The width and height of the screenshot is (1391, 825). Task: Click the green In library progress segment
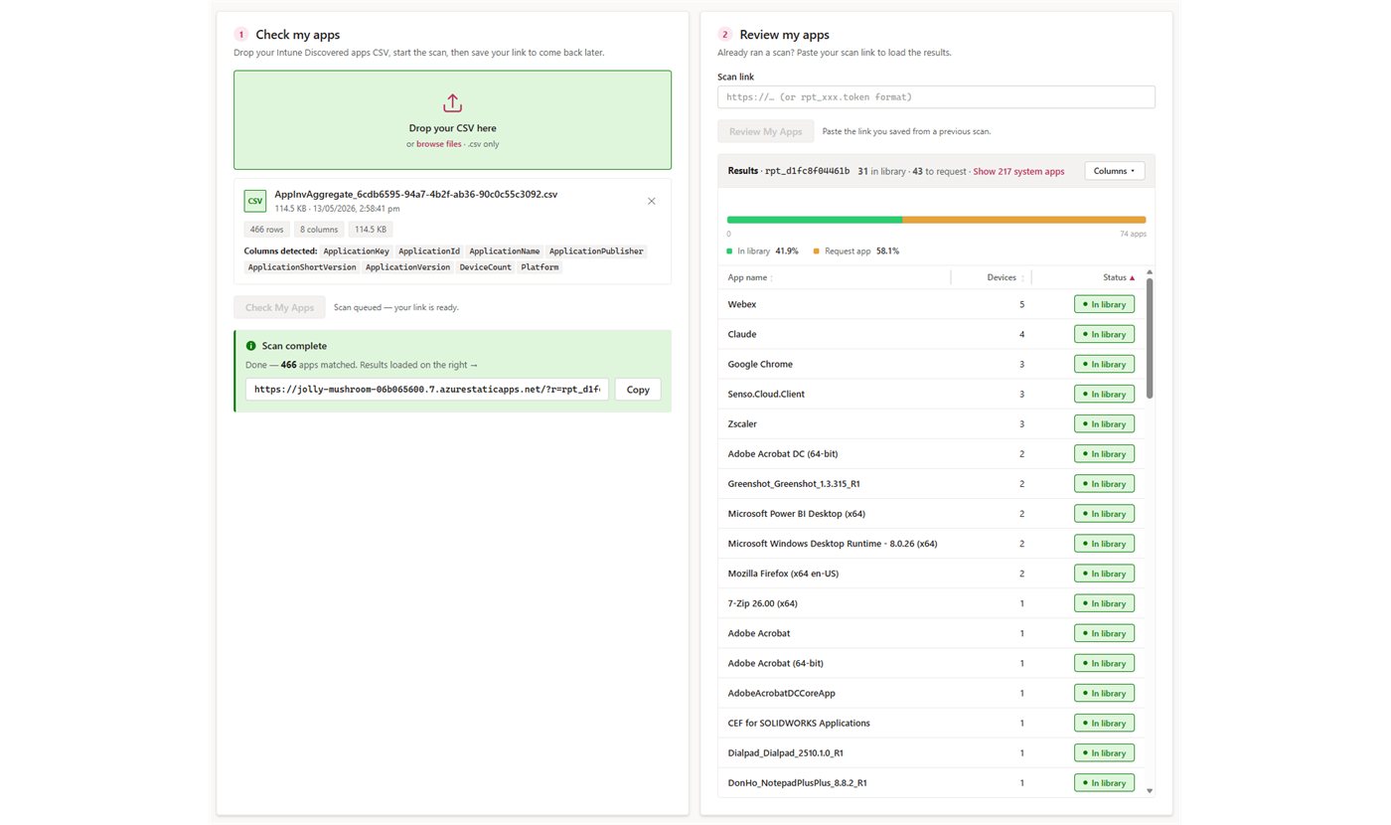point(815,220)
